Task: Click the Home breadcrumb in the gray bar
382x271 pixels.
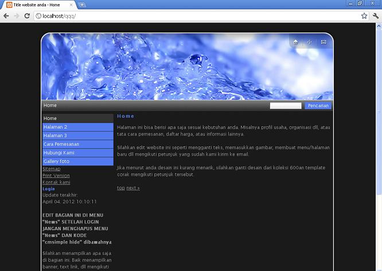Action: (x=50, y=106)
